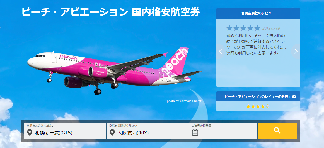Open departure airport selector 札幌(新千歳)(CTS)
This screenshot has width=324, height=148.
pyautogui.click(x=65, y=131)
